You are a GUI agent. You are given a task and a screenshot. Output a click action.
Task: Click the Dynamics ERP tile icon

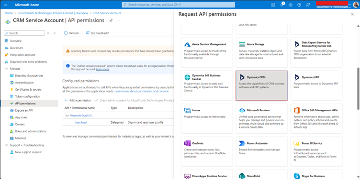[x=297, y=77]
